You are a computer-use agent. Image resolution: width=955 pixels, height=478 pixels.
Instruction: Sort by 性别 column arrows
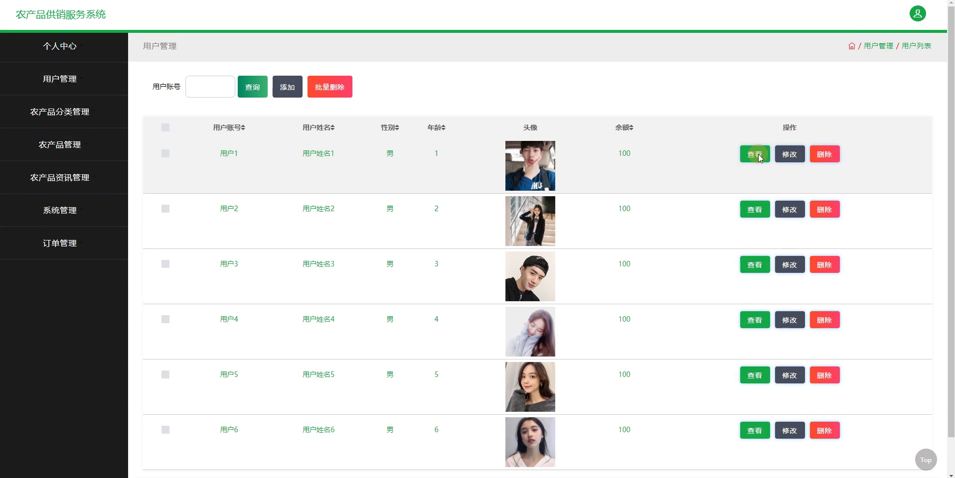[397, 128]
